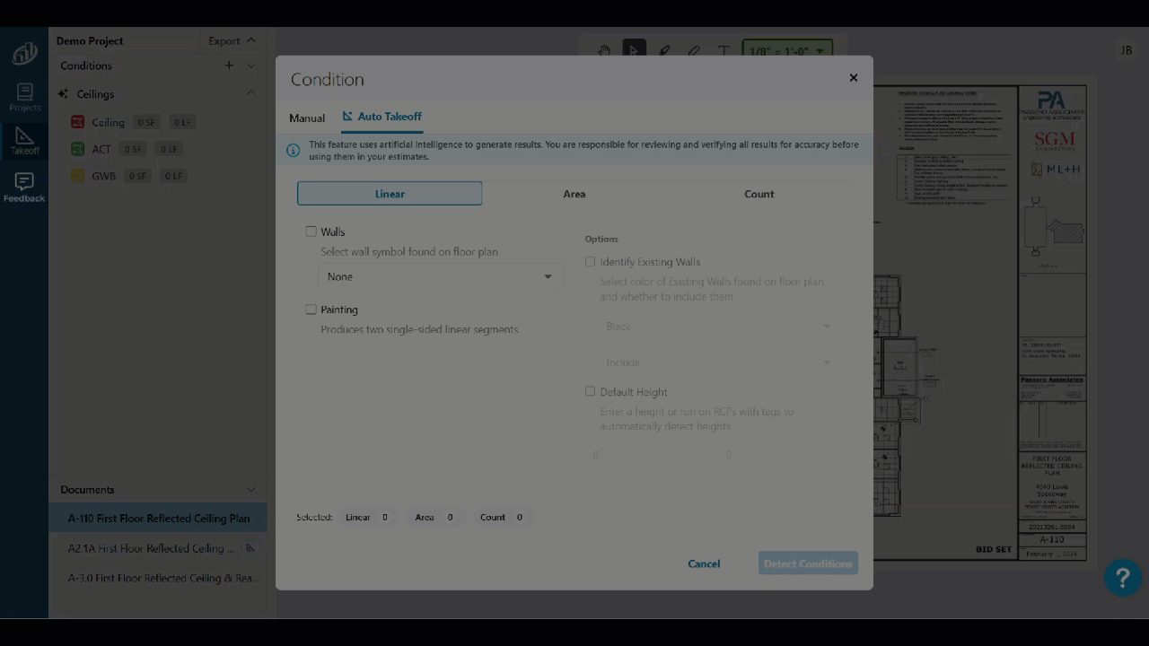This screenshot has height=646, width=1149.
Task: Check Identify Existing Walls option
Action: pyautogui.click(x=590, y=262)
